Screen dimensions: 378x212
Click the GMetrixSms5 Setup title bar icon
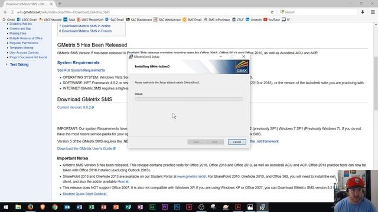point(131,57)
